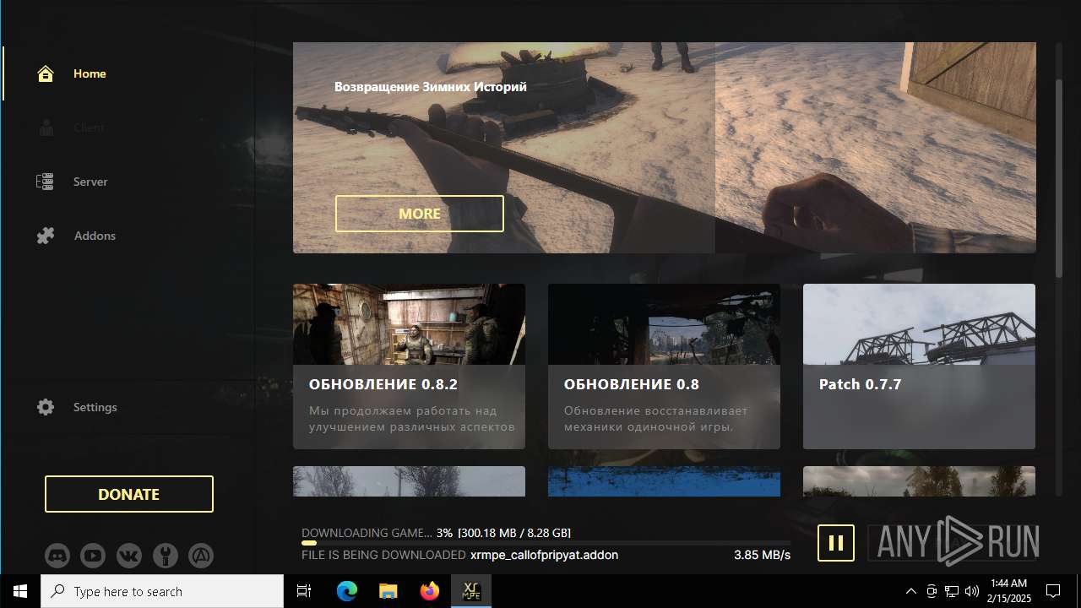Click the circled A logo icon
1081x608 pixels.
click(200, 556)
